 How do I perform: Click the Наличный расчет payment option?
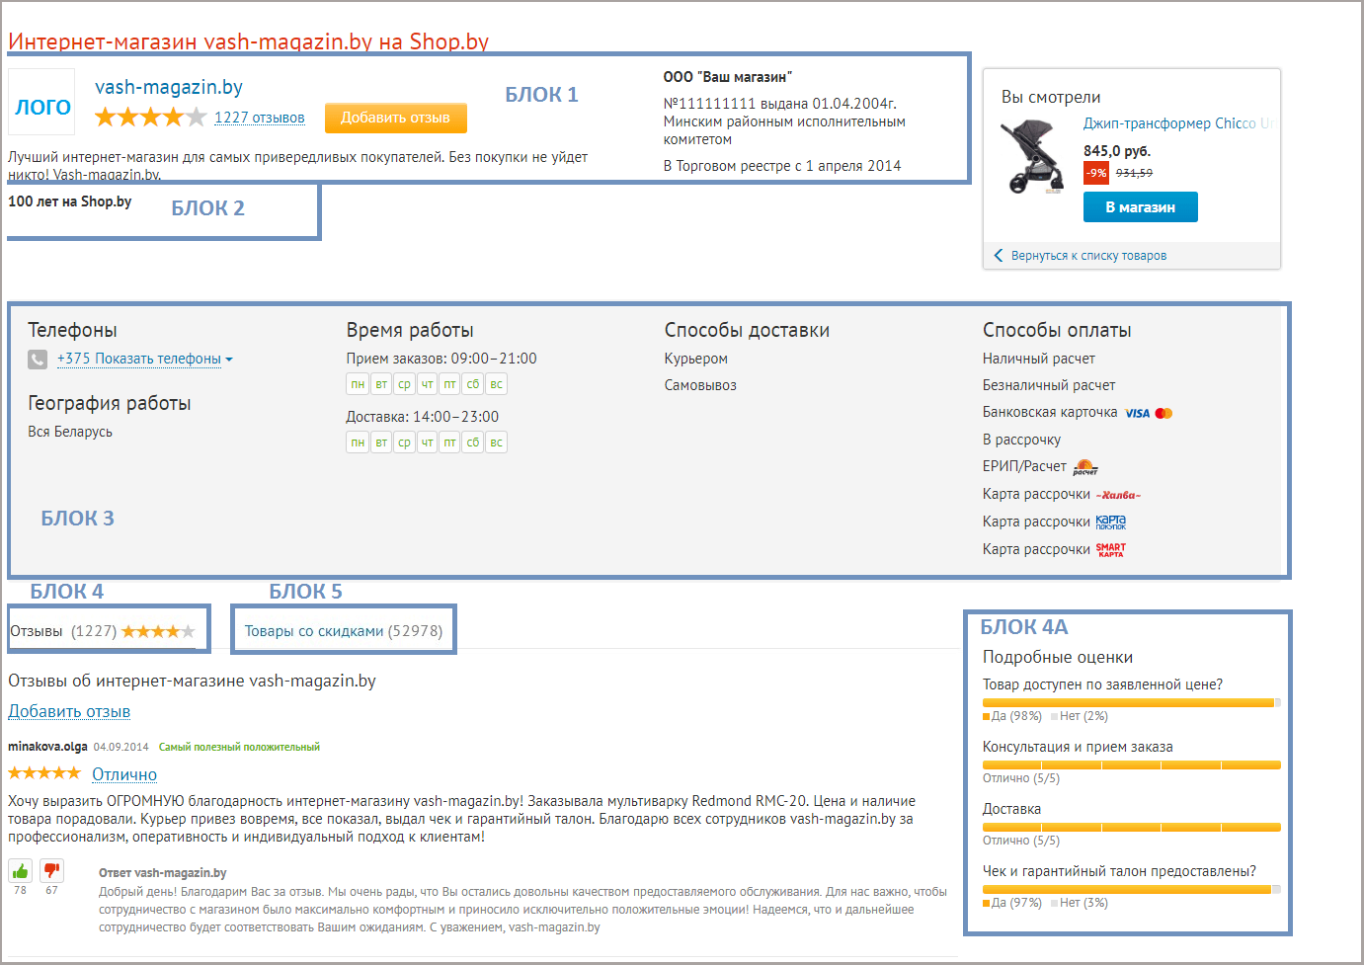click(x=1039, y=359)
